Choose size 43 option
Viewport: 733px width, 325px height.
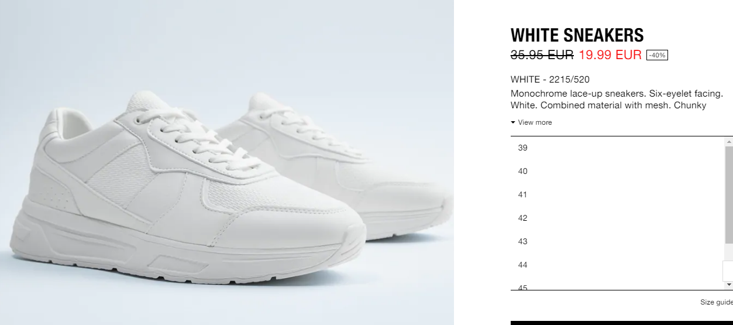(x=618, y=241)
